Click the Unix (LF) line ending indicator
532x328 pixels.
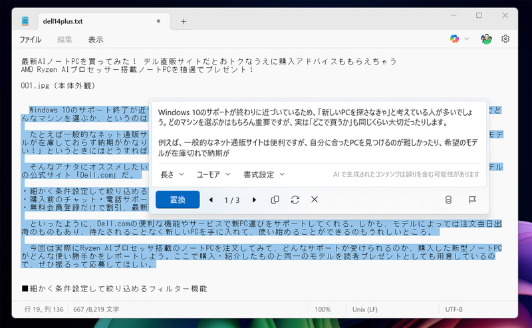[364, 309]
